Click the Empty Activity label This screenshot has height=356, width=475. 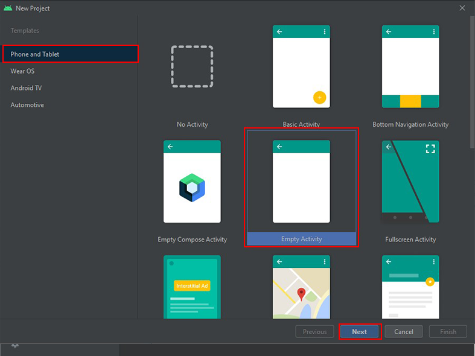click(x=301, y=239)
